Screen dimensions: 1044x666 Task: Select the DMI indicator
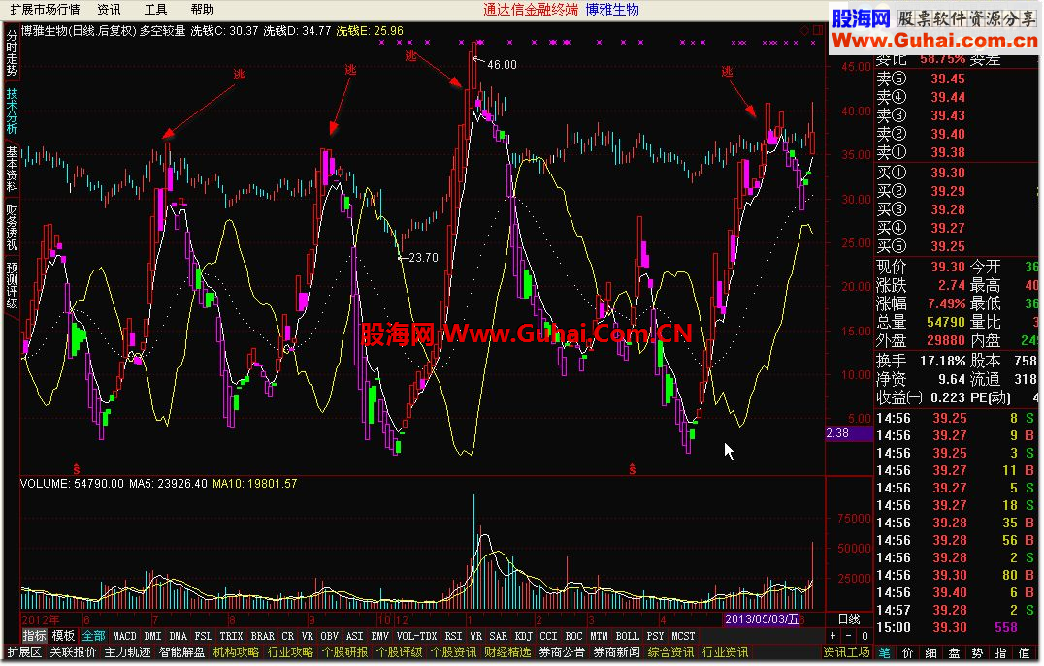[x=152, y=636]
